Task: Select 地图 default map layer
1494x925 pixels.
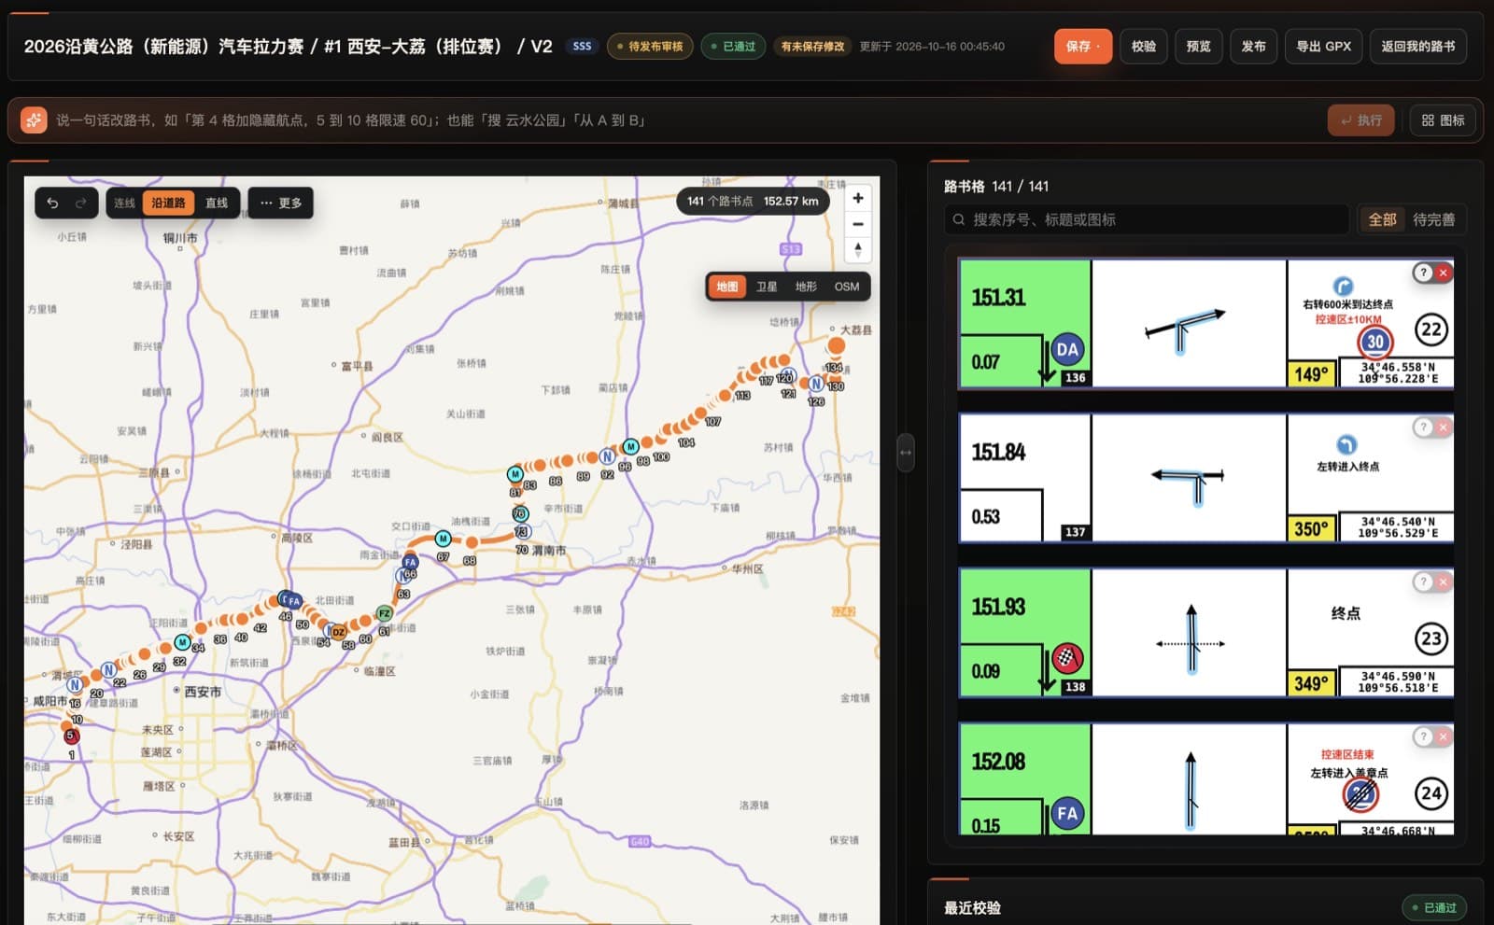Action: coord(727,287)
